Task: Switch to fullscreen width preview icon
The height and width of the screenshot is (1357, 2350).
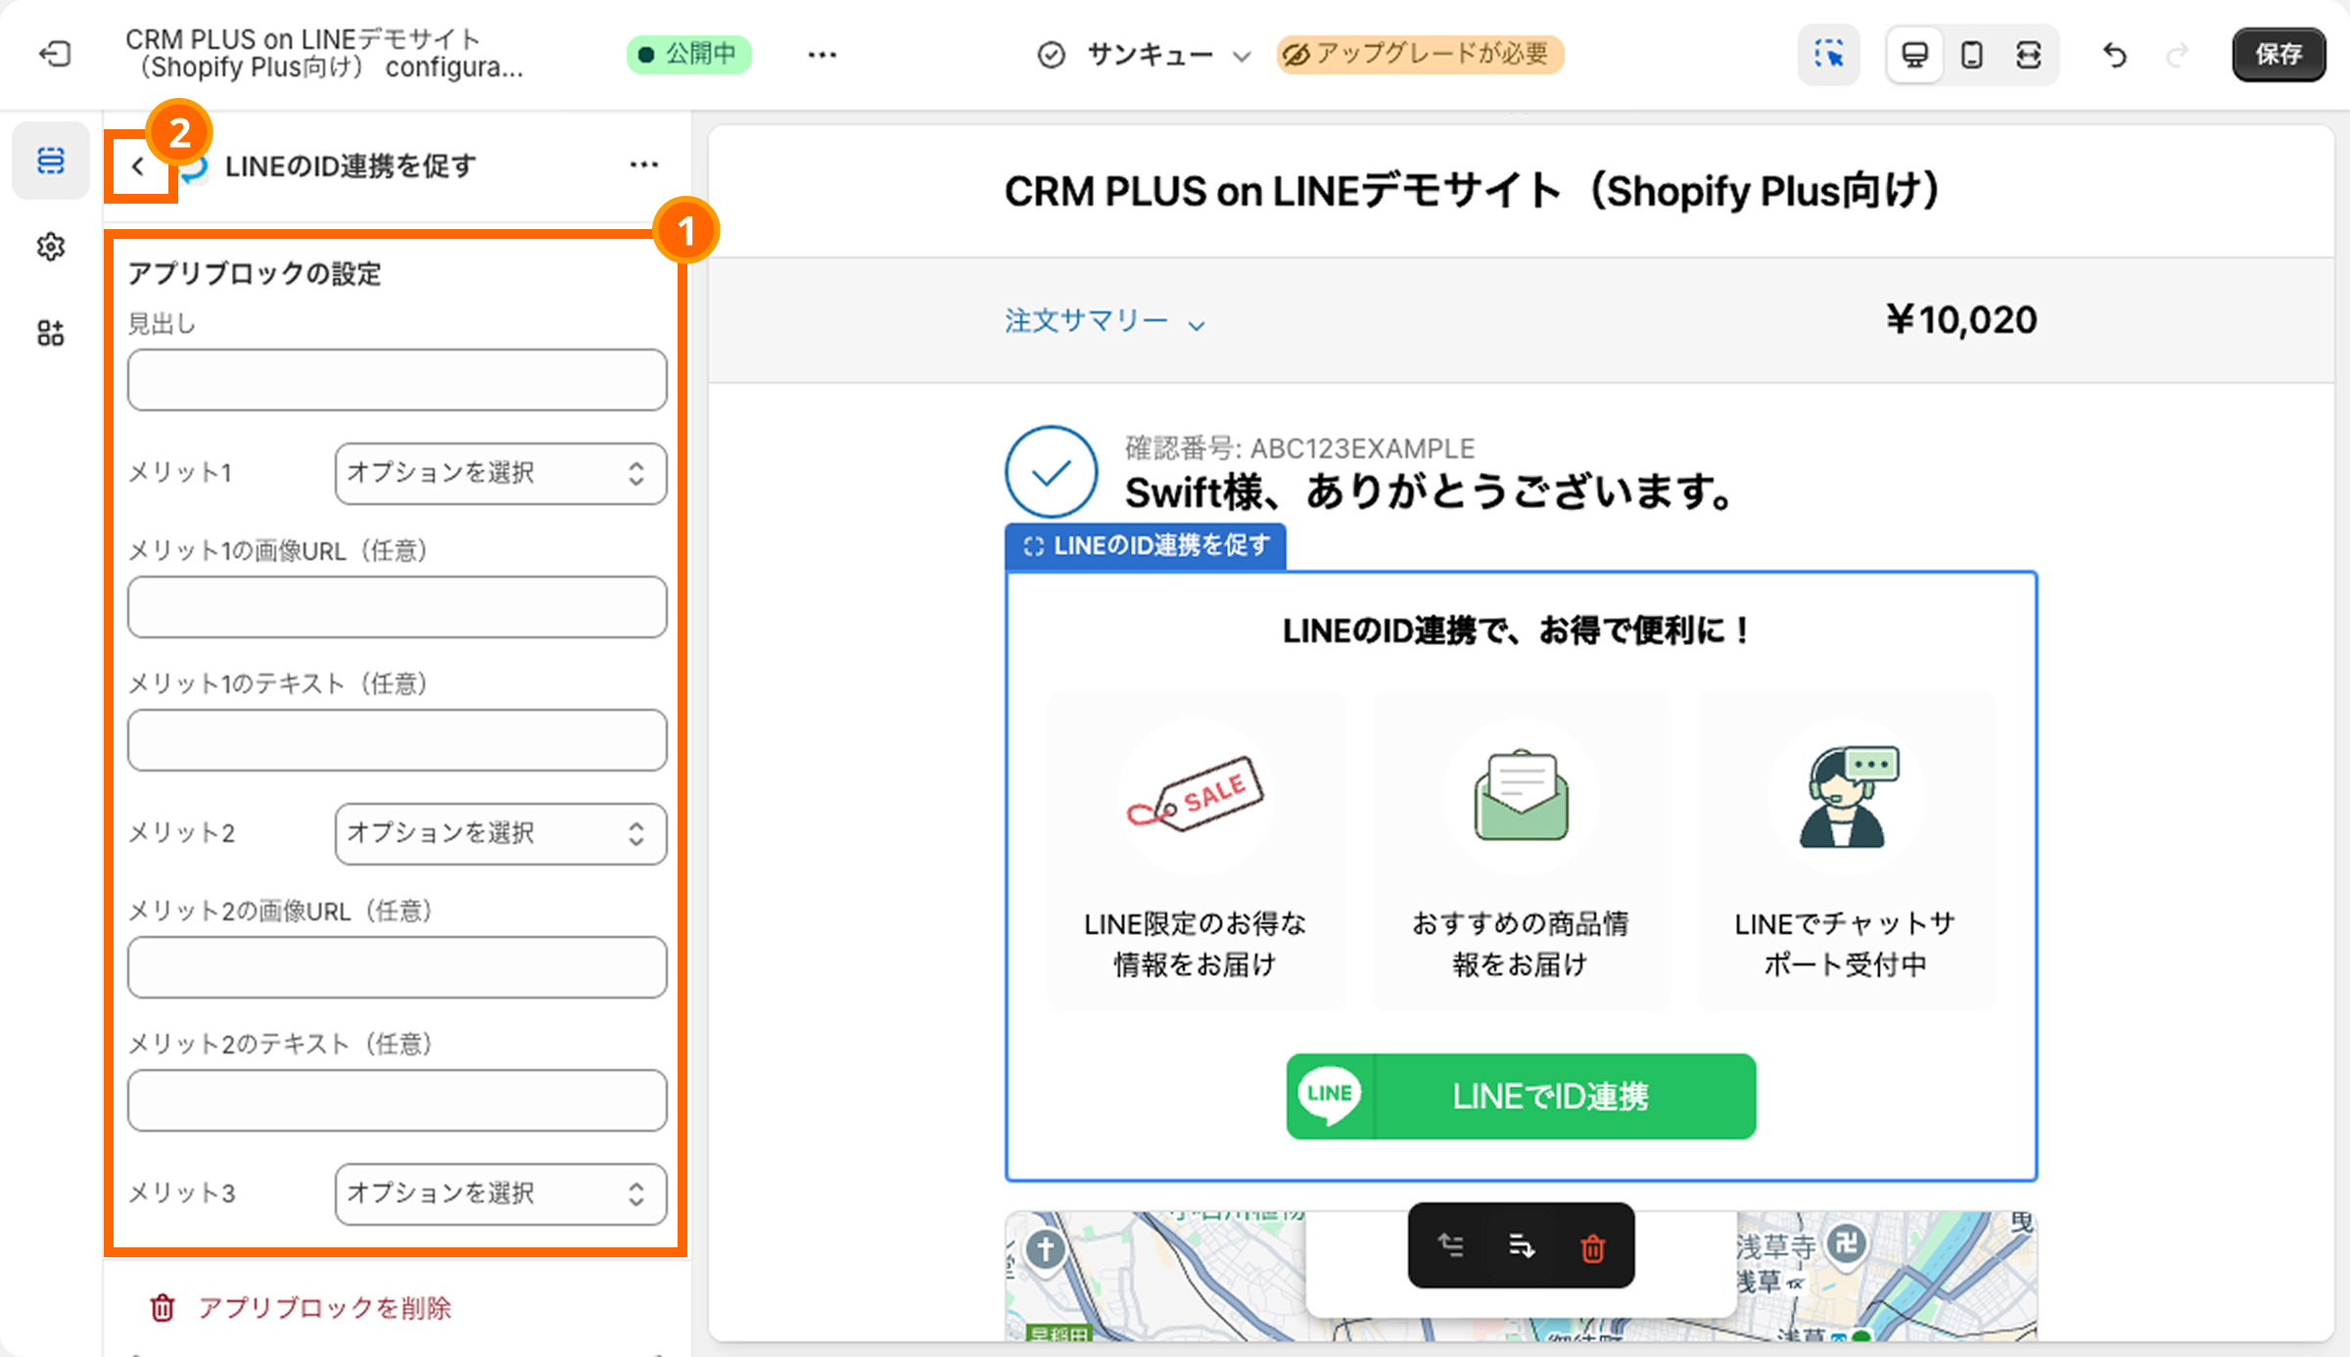Action: point(2028,55)
